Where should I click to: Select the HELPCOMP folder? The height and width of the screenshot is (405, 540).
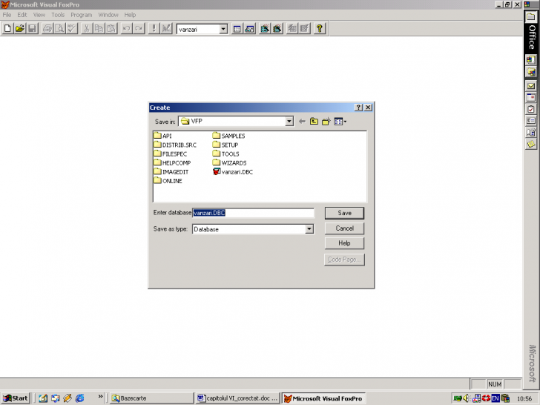pyautogui.click(x=172, y=162)
